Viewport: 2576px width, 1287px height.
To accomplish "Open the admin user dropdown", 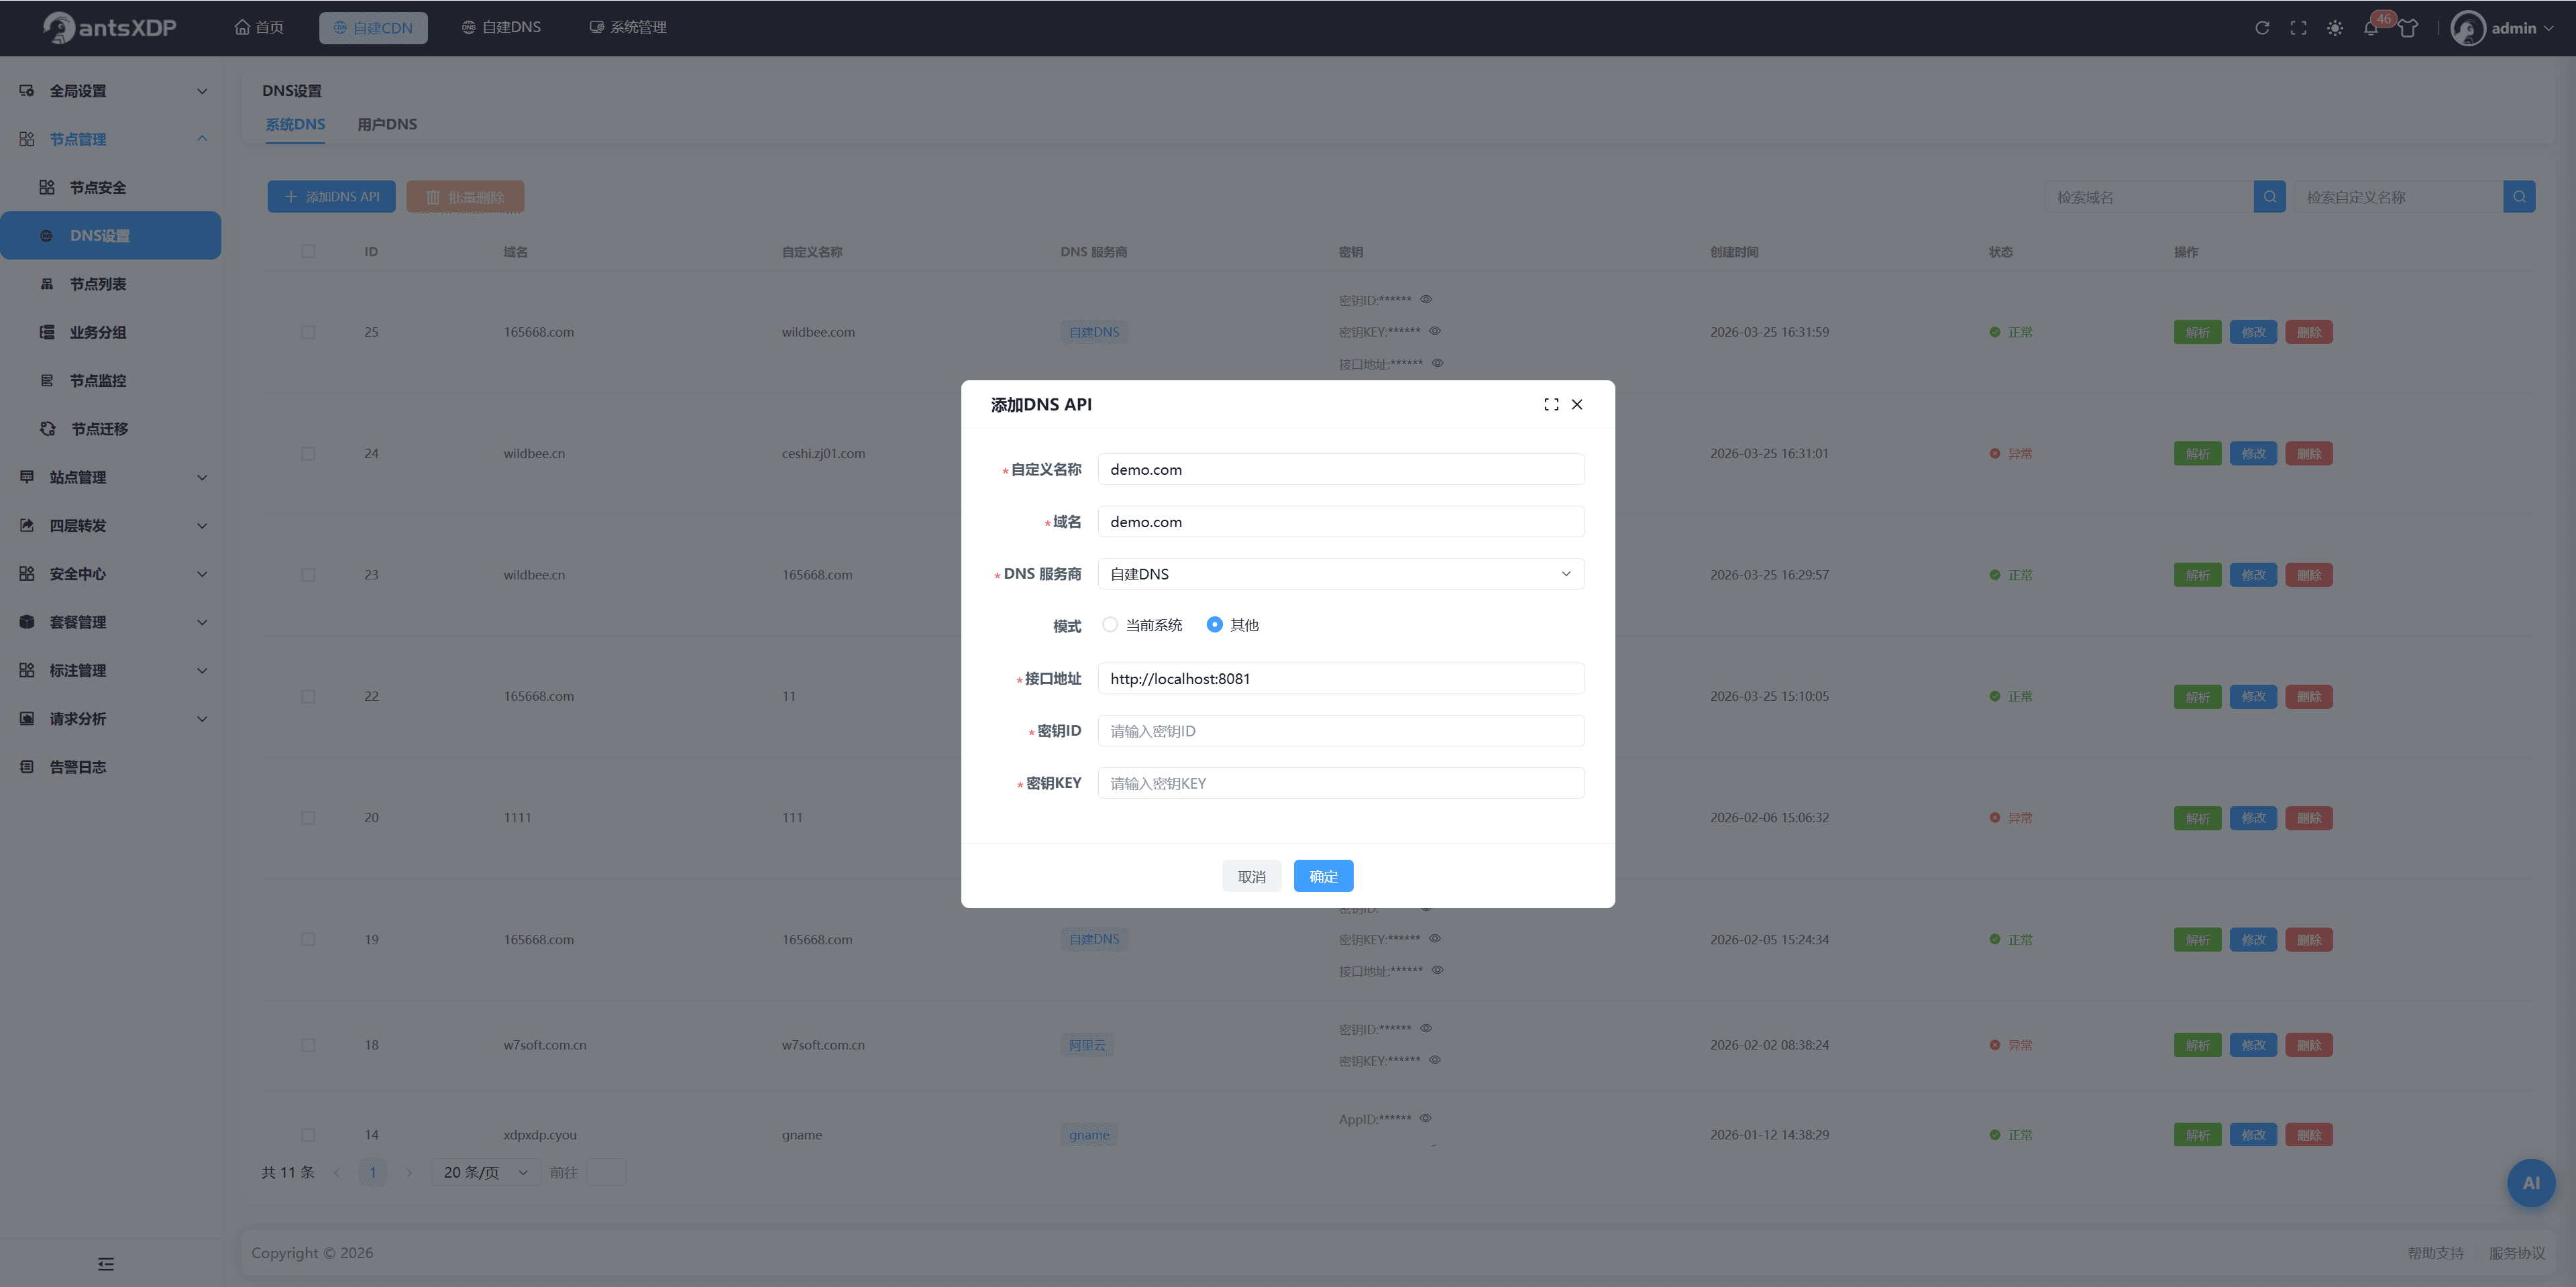I will (2502, 28).
